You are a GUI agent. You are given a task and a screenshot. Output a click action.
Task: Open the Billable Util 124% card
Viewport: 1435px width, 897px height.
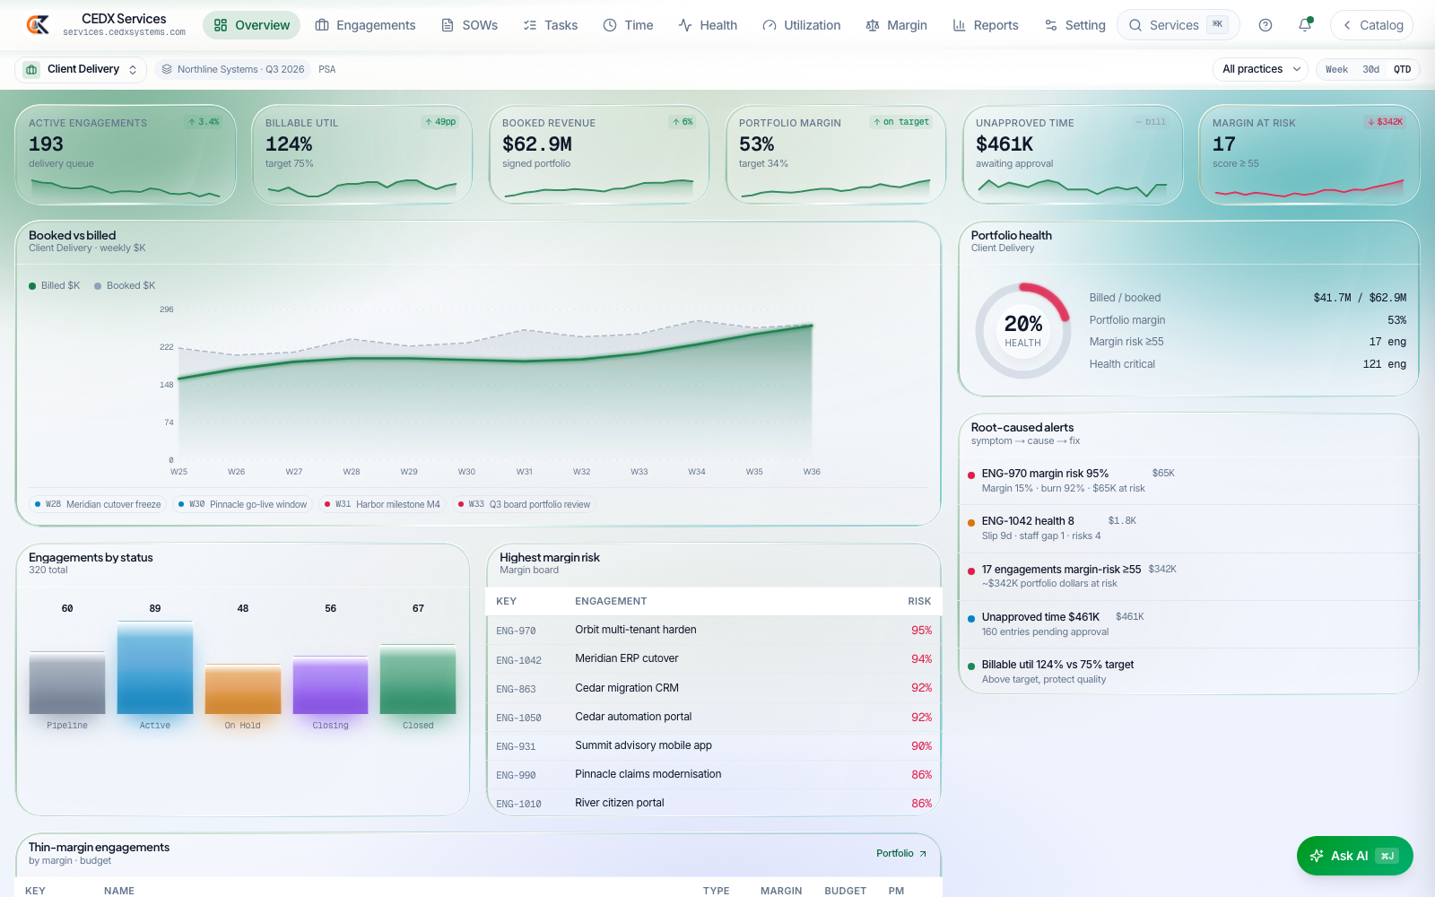point(362,155)
